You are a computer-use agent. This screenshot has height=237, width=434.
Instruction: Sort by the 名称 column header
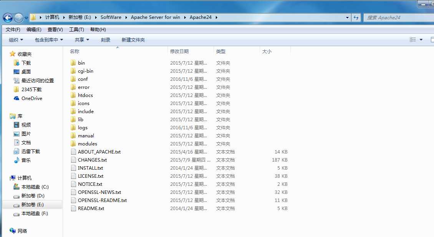click(75, 51)
